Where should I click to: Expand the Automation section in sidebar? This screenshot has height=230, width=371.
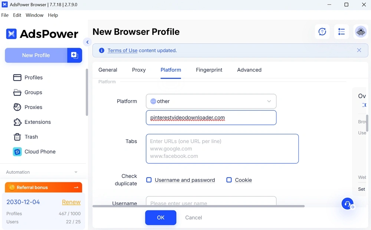click(76, 172)
